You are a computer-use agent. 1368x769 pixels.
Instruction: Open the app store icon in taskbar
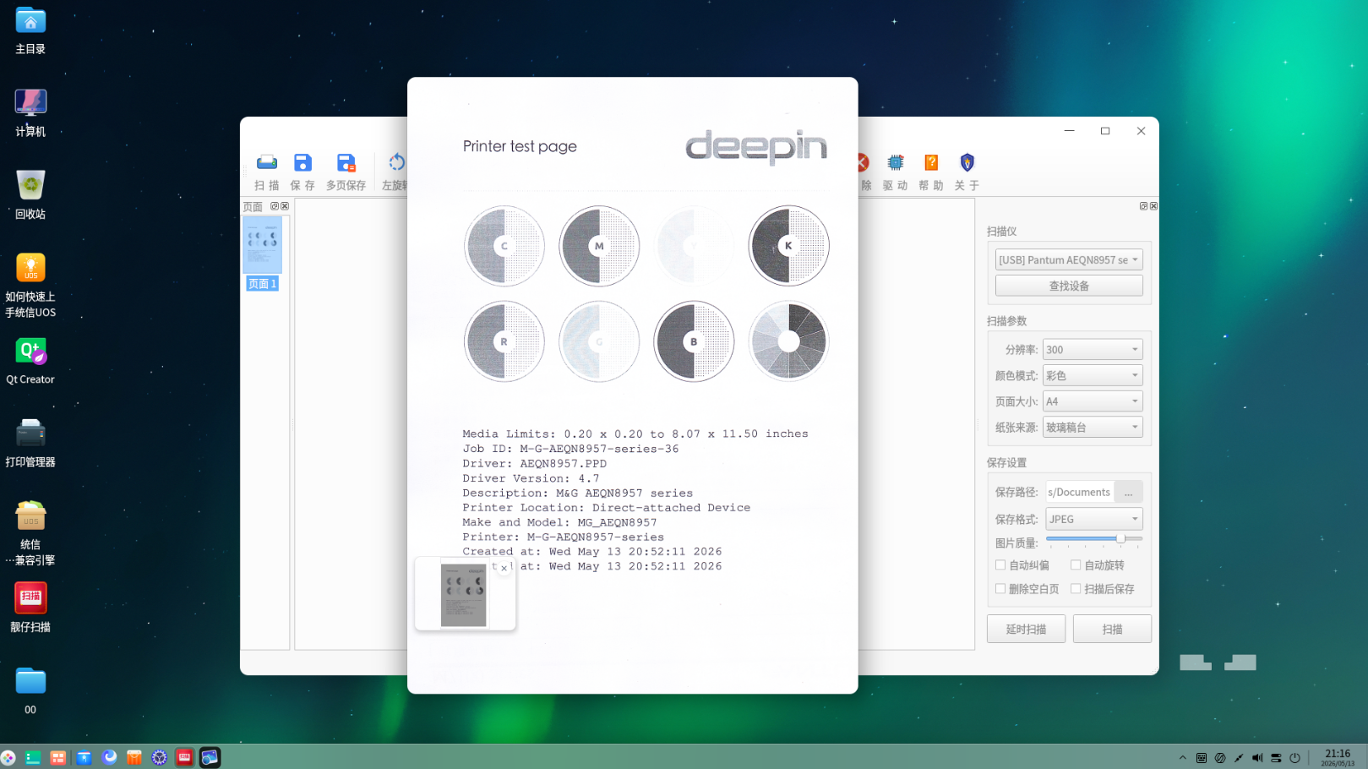134,758
